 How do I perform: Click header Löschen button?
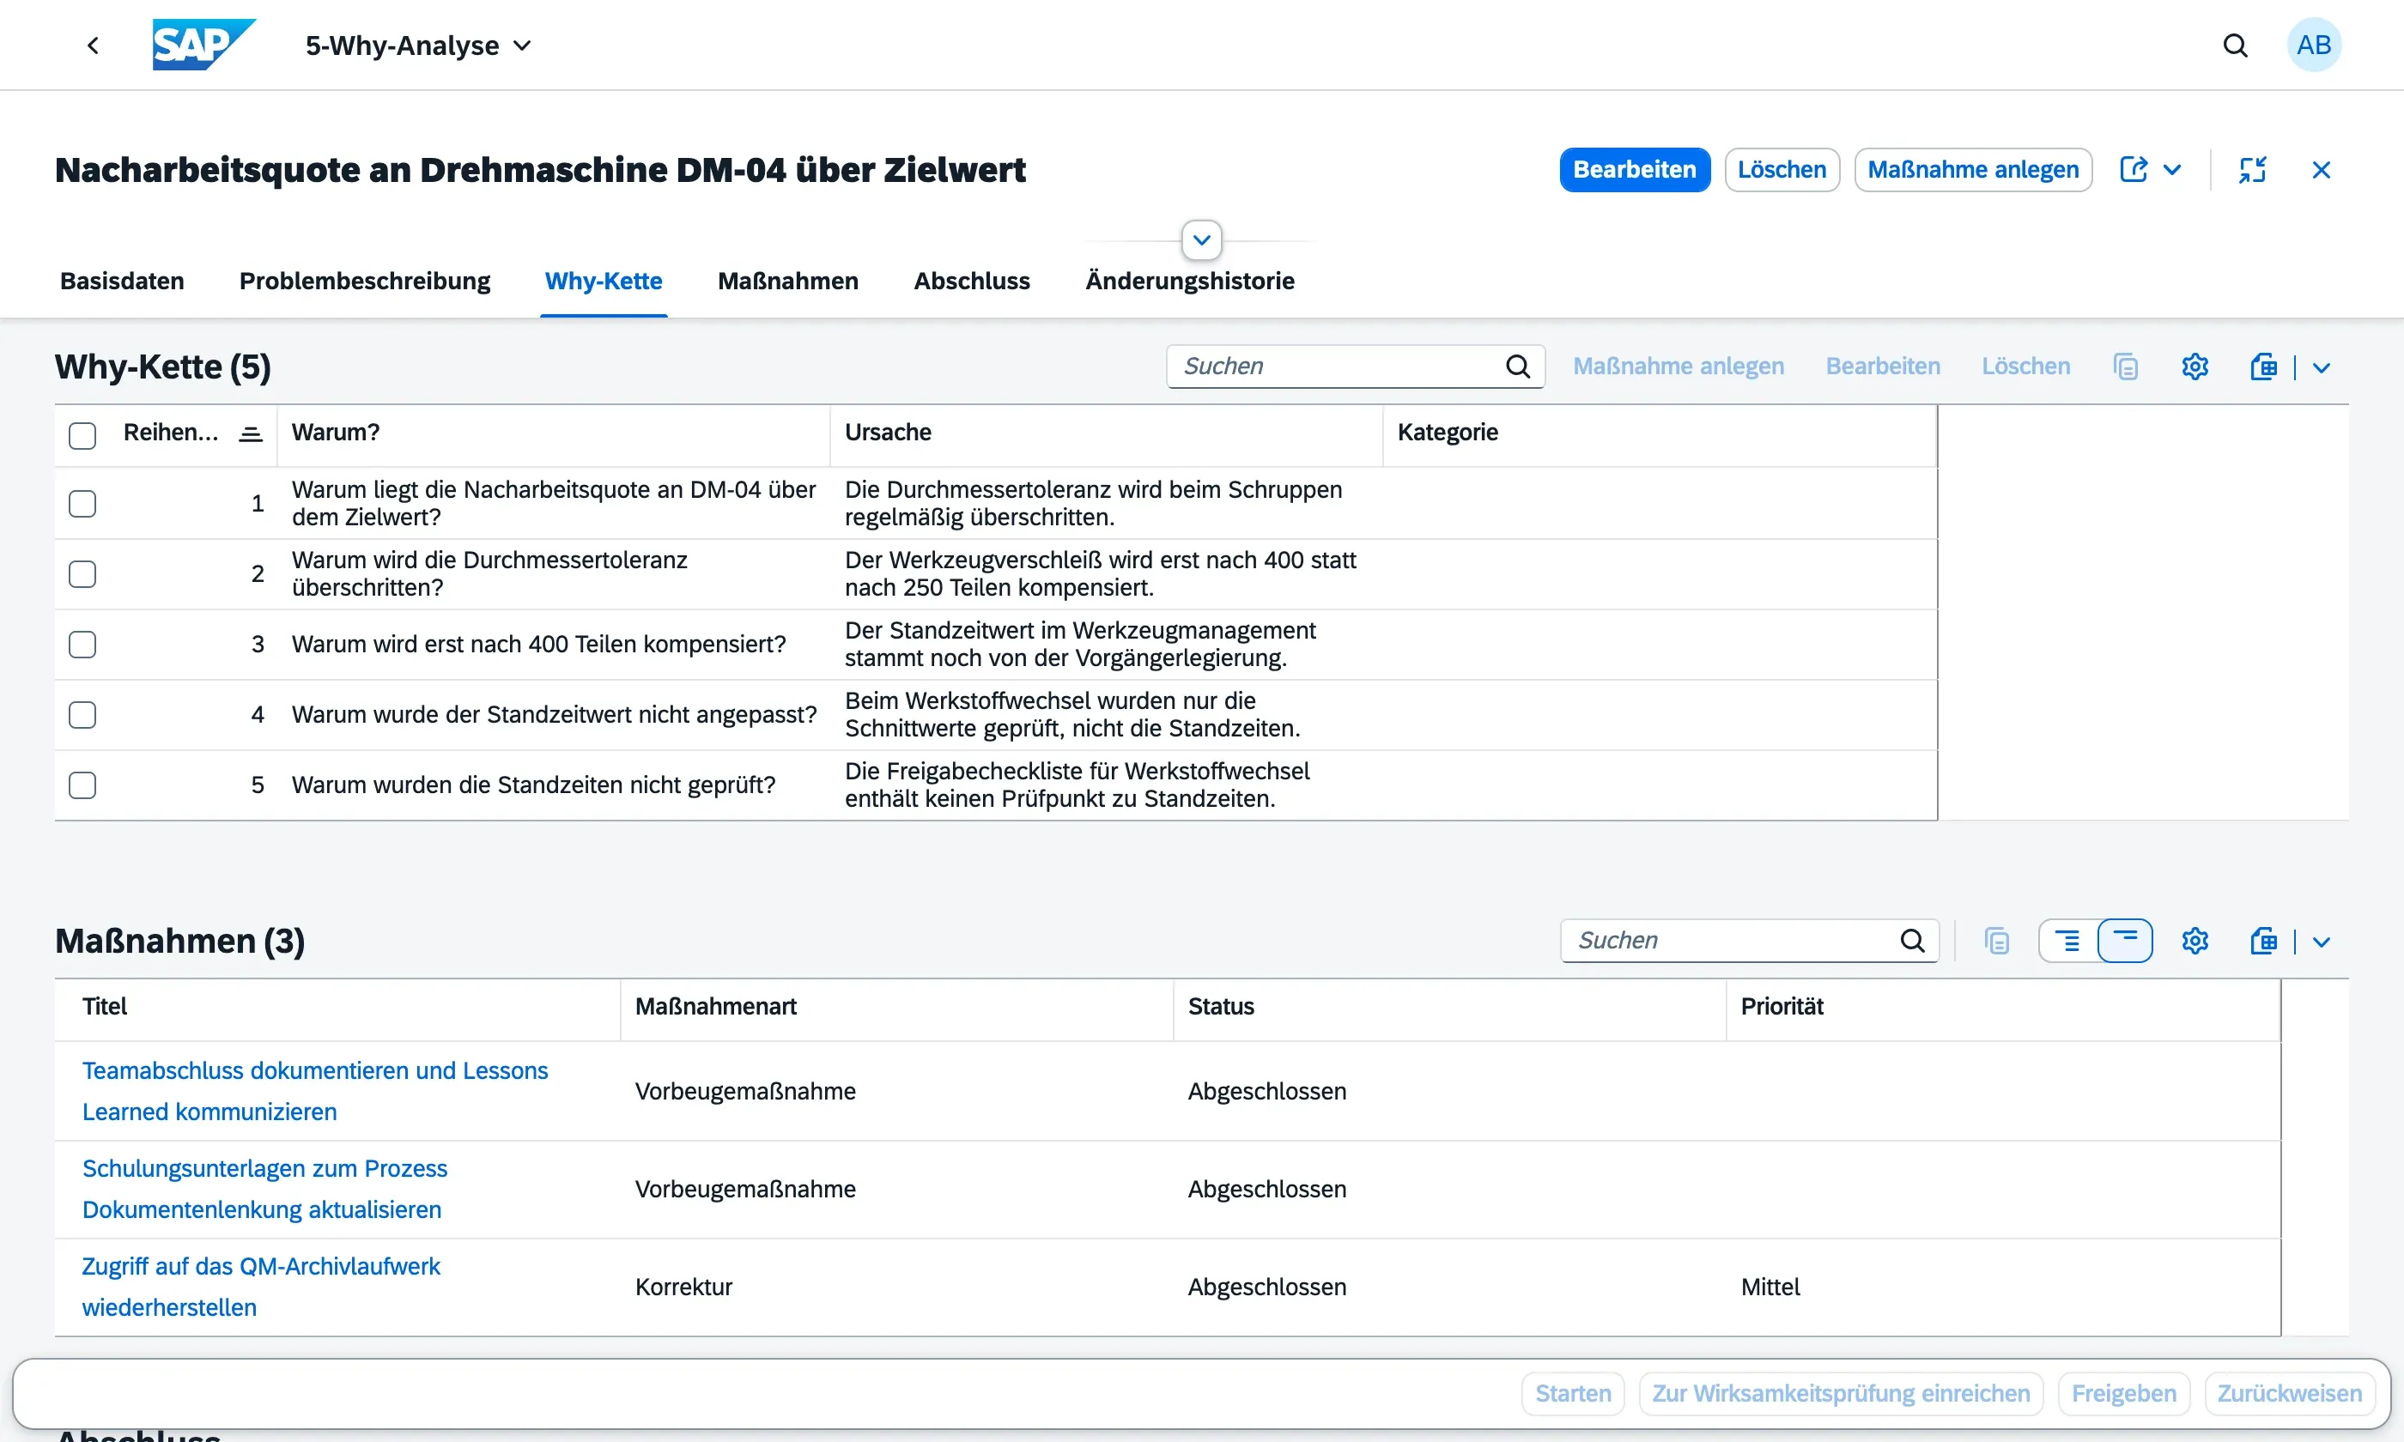pyautogui.click(x=1782, y=170)
